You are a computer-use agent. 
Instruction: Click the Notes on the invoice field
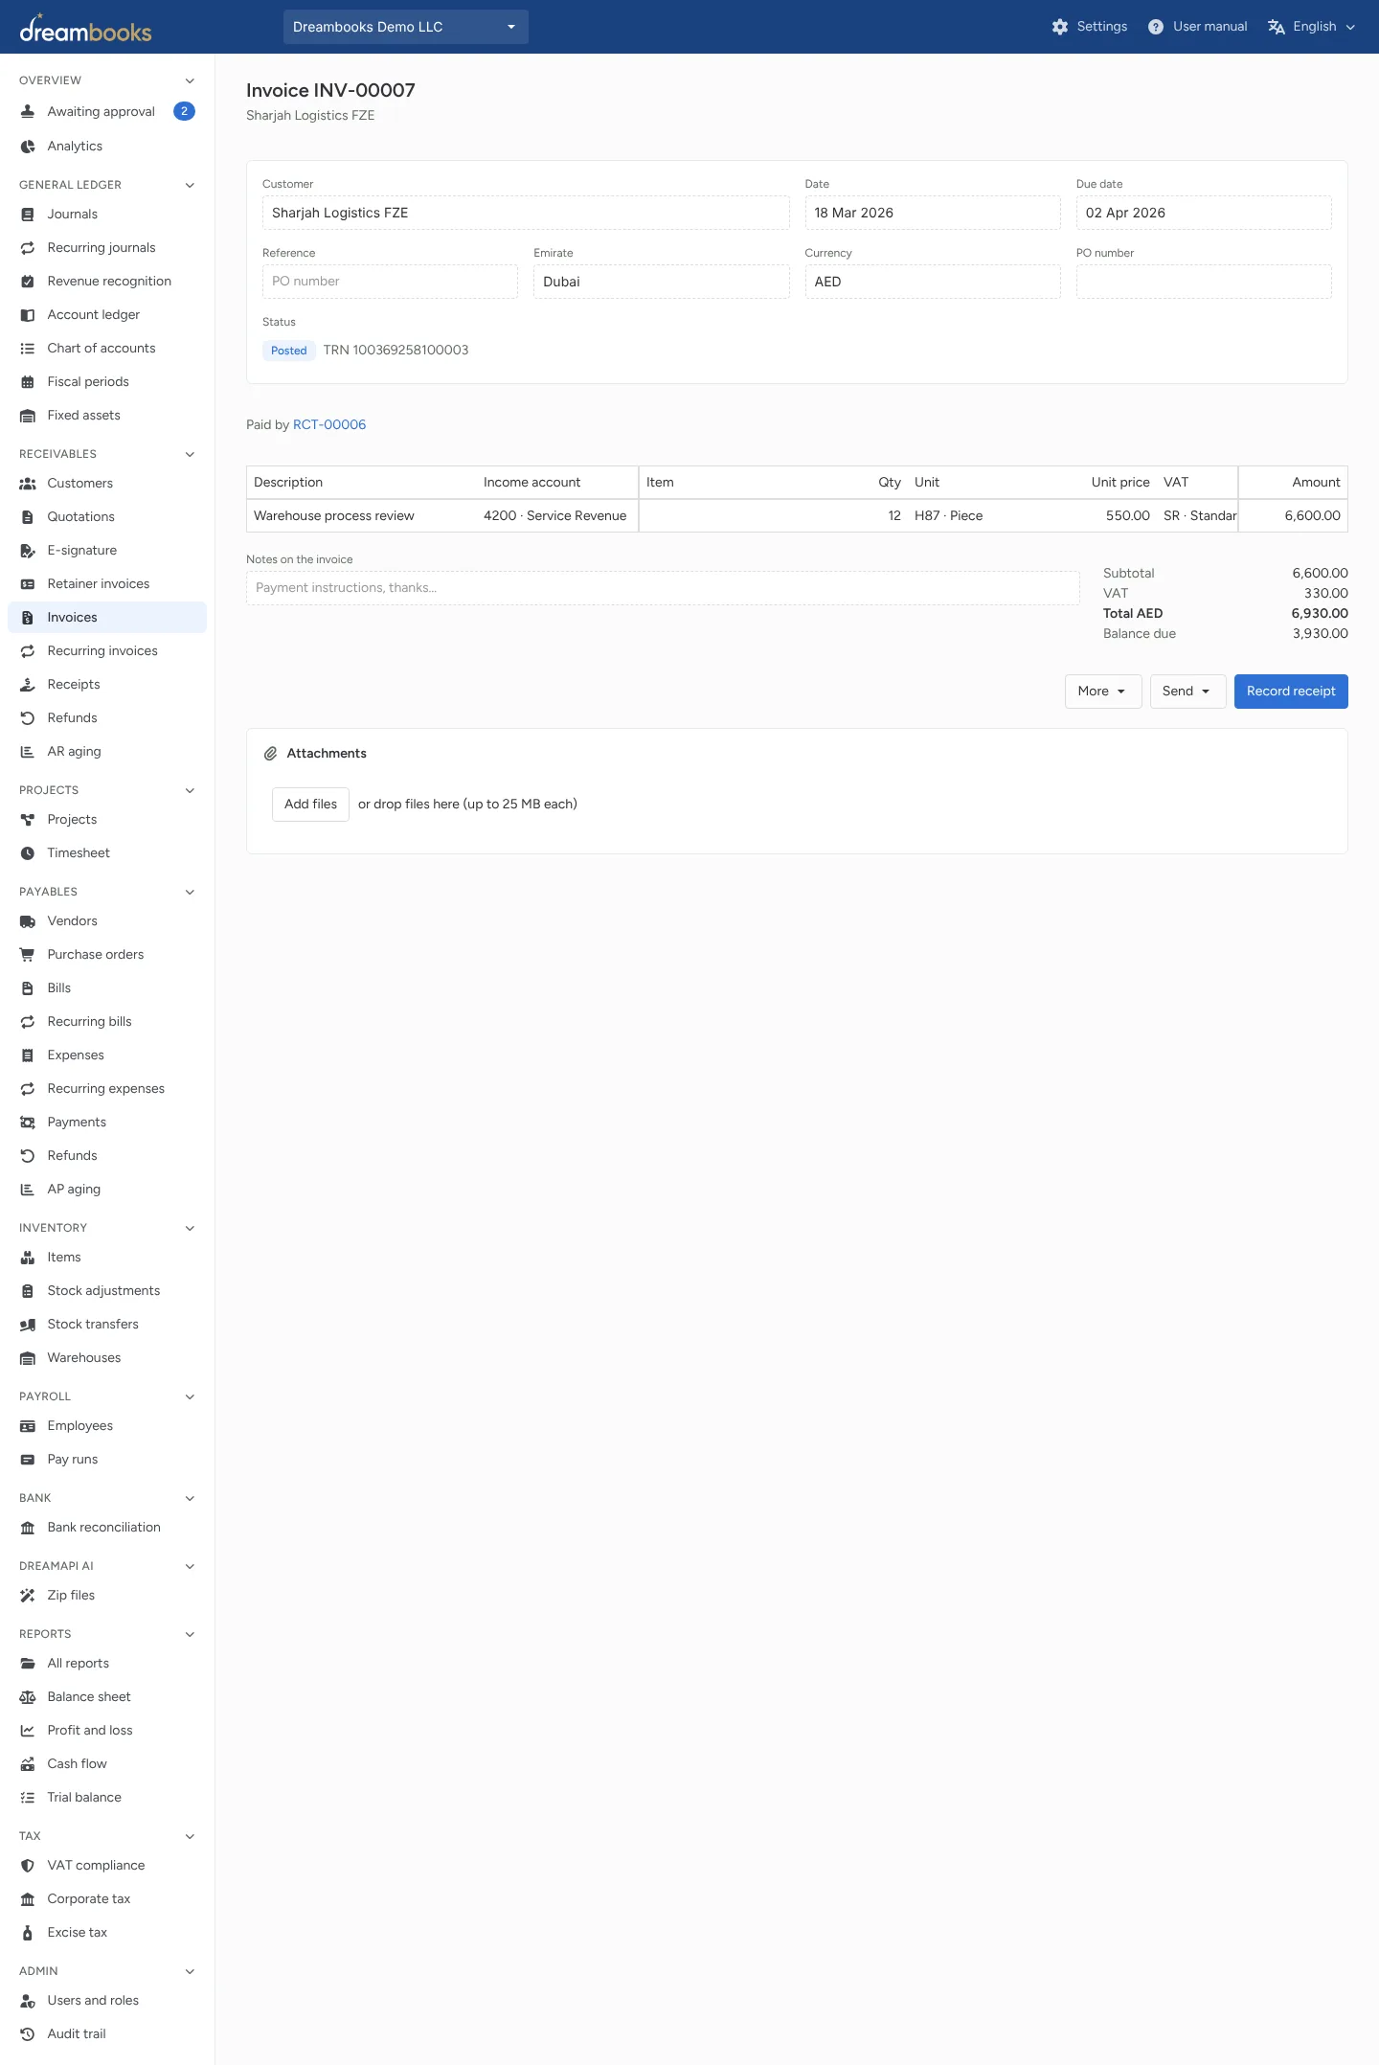click(663, 588)
